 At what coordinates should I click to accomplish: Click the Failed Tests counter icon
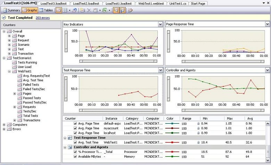click(20, 85)
